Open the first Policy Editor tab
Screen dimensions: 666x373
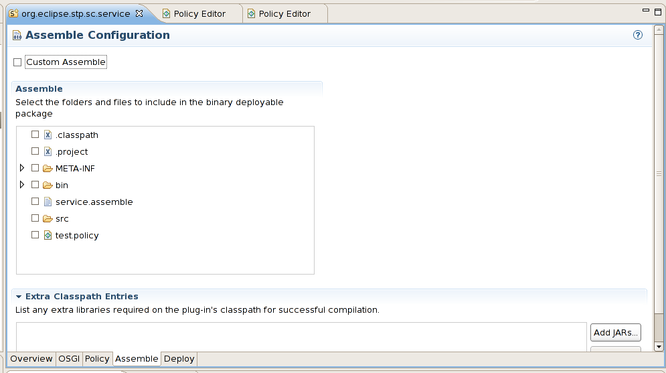click(199, 13)
